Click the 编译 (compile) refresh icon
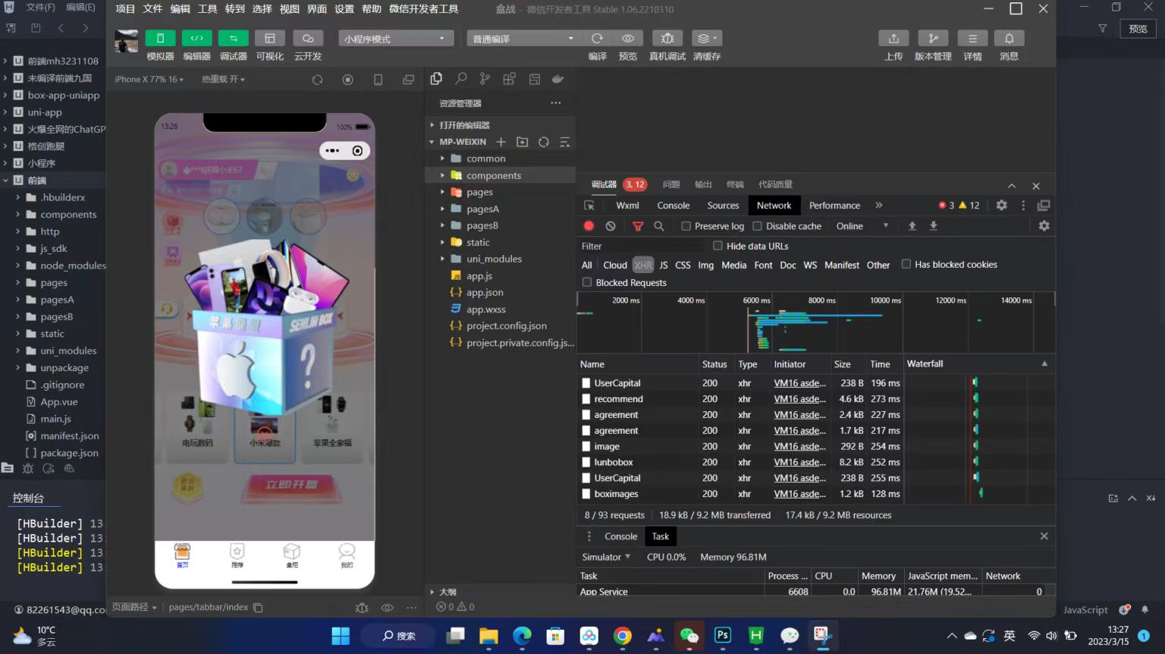 click(x=597, y=39)
